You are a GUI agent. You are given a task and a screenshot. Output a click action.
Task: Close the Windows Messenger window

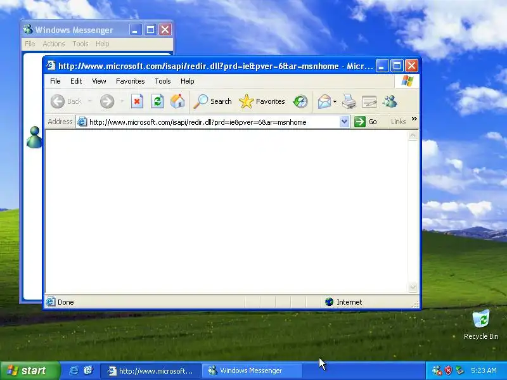pyautogui.click(x=165, y=30)
